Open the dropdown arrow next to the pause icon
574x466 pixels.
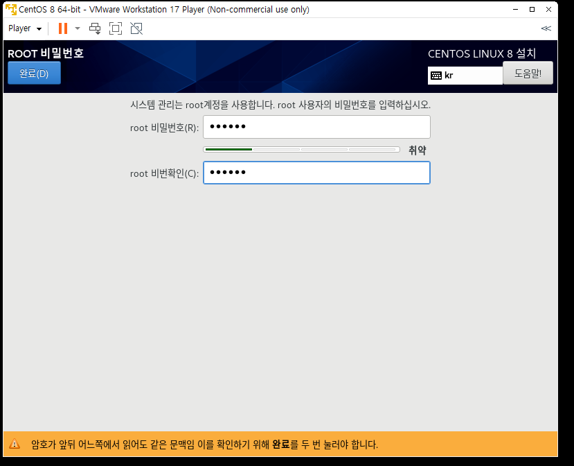(x=78, y=28)
